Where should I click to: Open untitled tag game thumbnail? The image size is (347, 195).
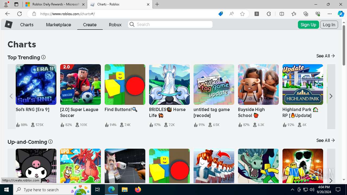(x=214, y=84)
